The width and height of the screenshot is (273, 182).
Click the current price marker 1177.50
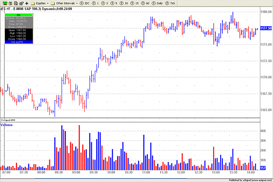pyautogui.click(x=266, y=28)
